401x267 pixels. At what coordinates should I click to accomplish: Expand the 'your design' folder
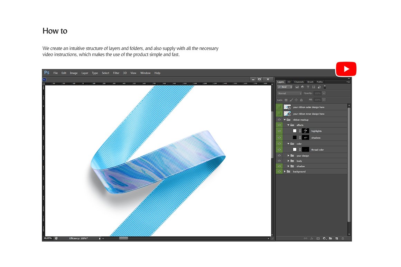(x=288, y=156)
